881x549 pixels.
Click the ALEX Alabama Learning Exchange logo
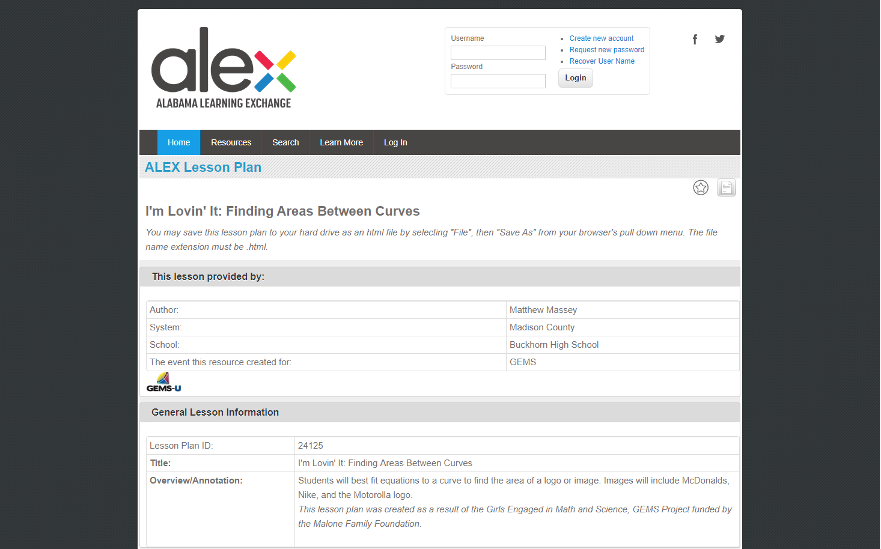[224, 68]
